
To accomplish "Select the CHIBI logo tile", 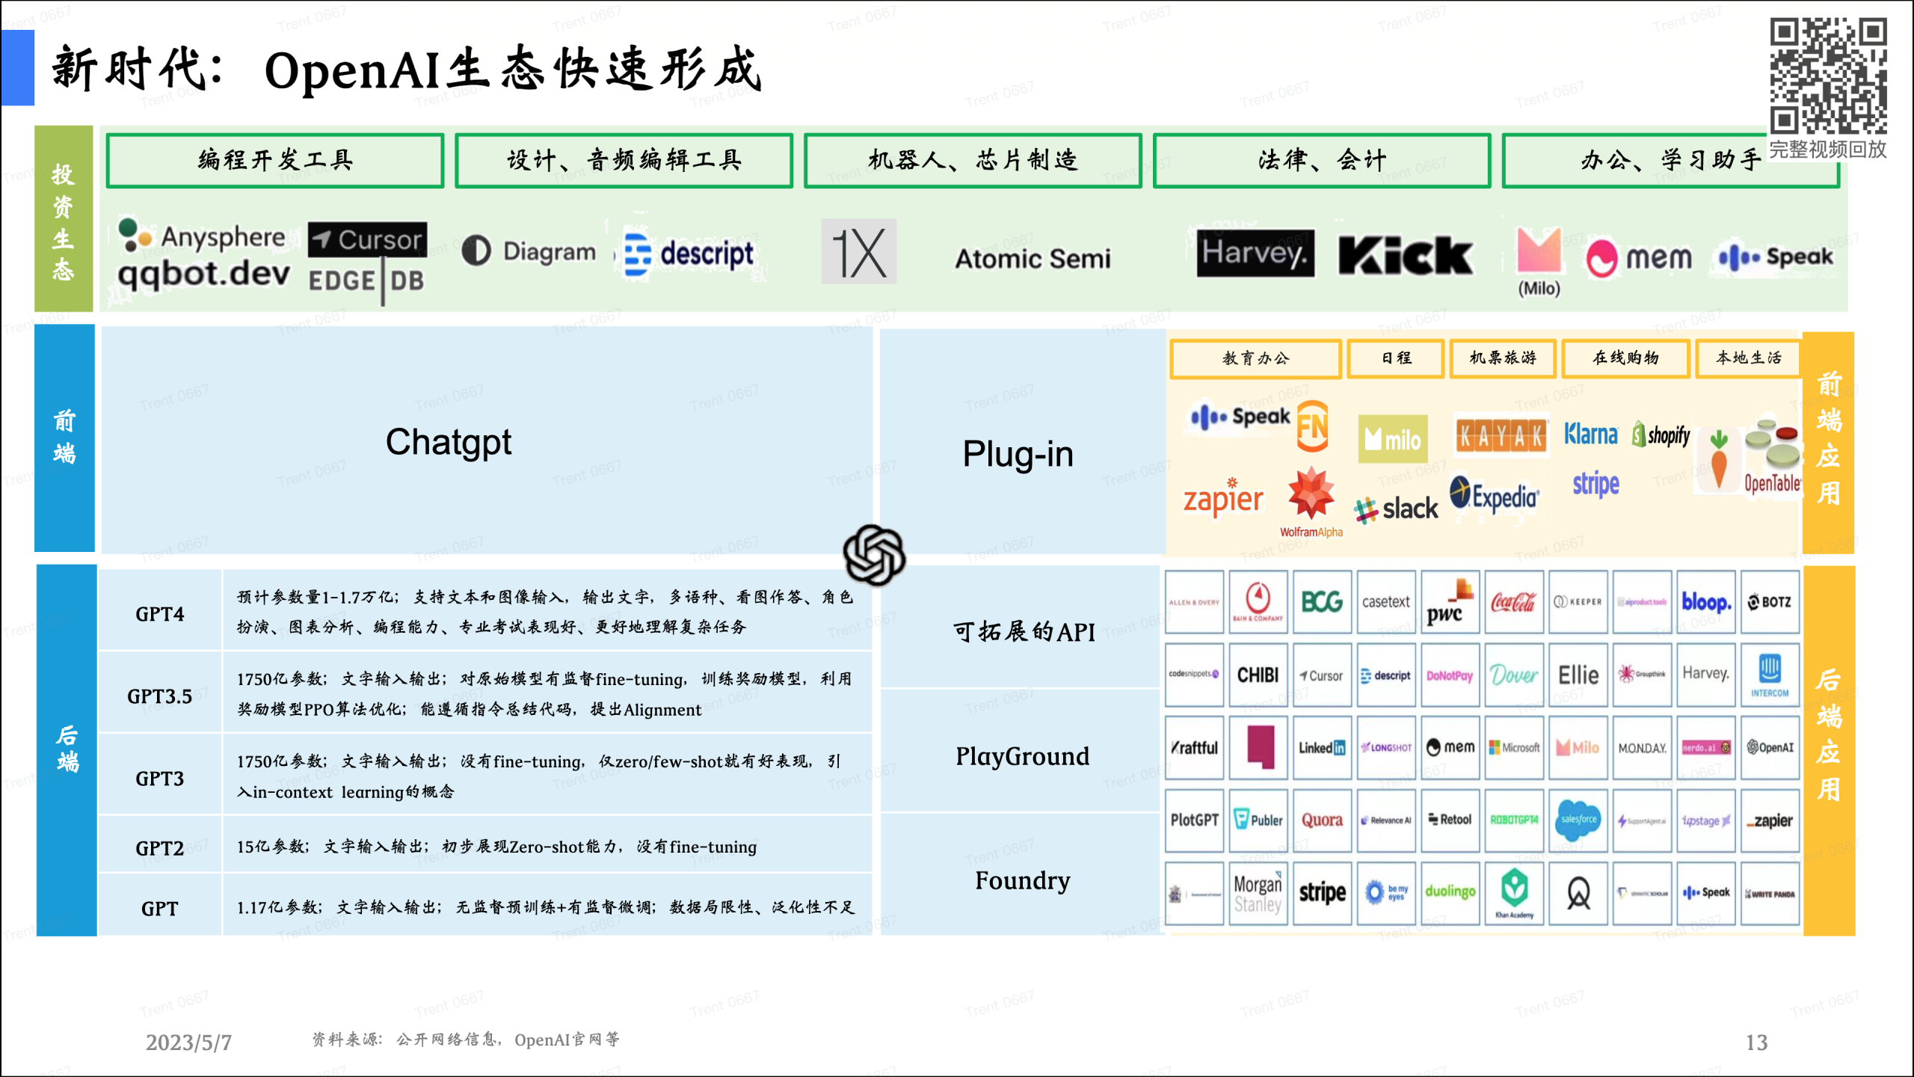I will pos(1258,675).
